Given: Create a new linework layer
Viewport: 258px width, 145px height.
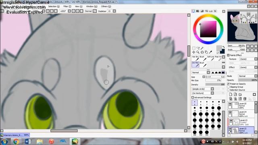Looking at the screenshot, I should click(x=235, y=94).
